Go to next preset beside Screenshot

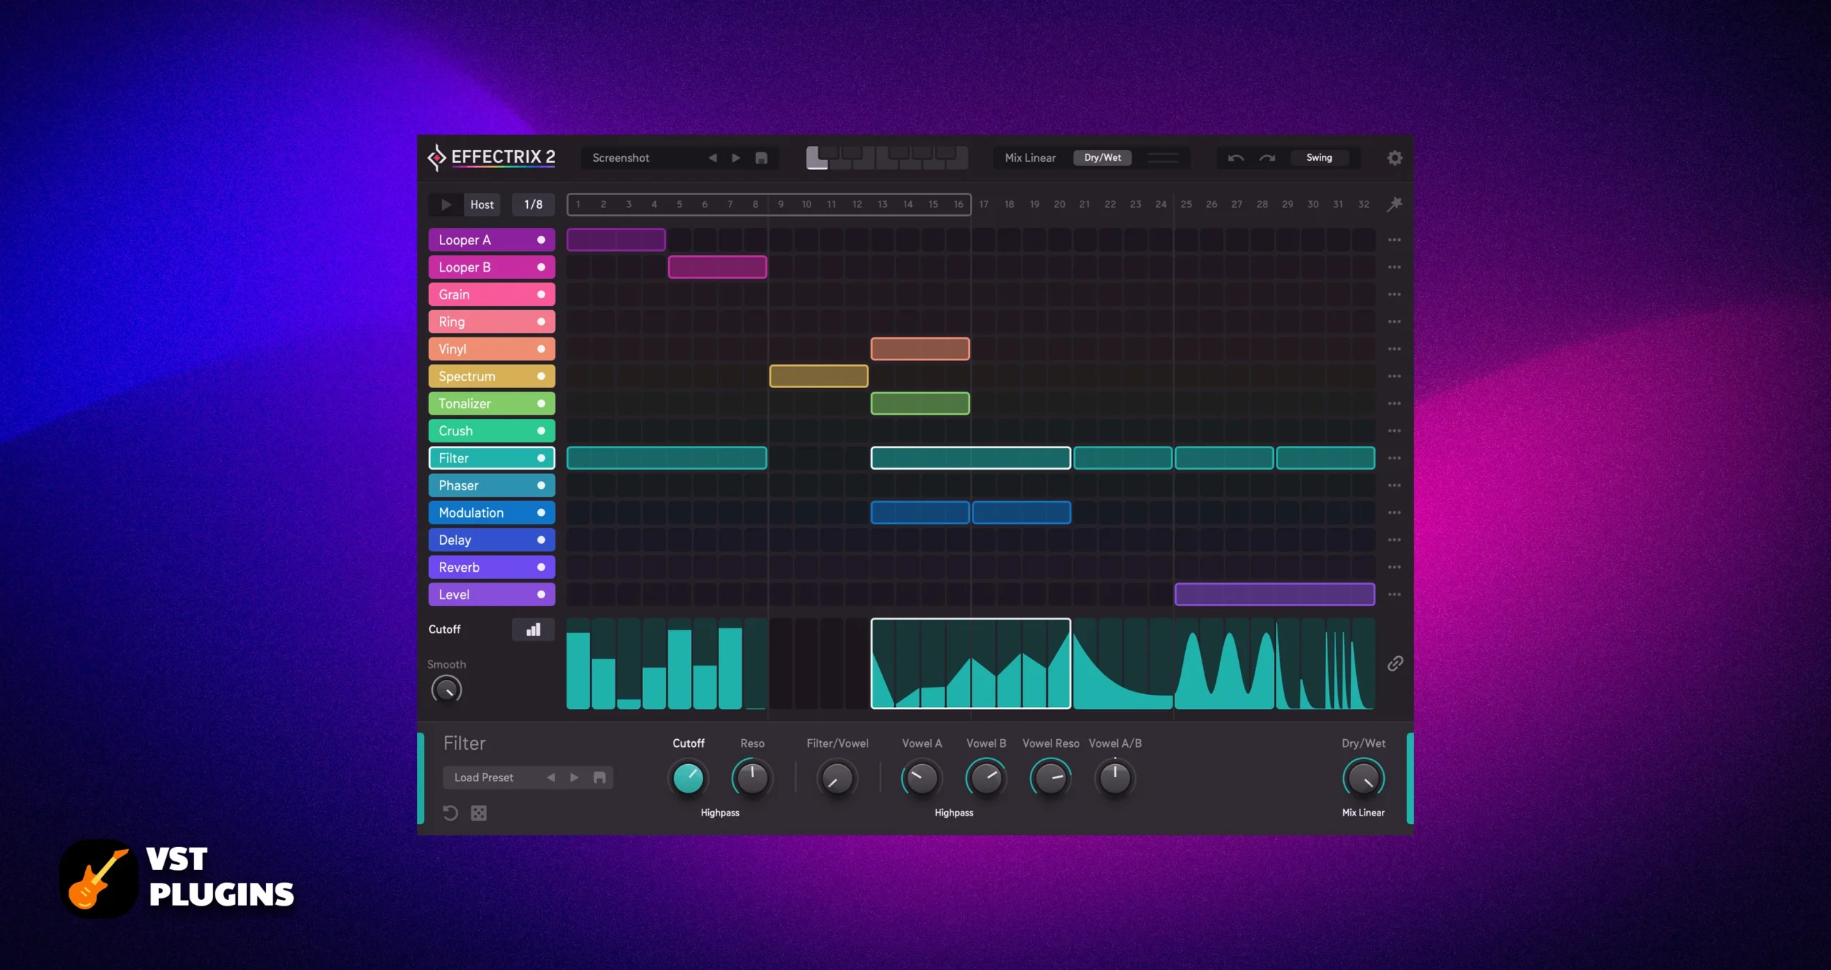tap(736, 158)
